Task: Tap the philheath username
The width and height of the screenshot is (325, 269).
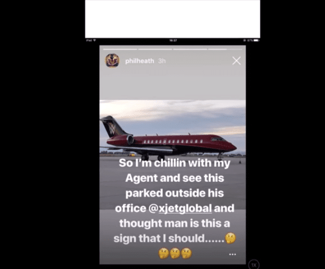Action: [x=140, y=61]
